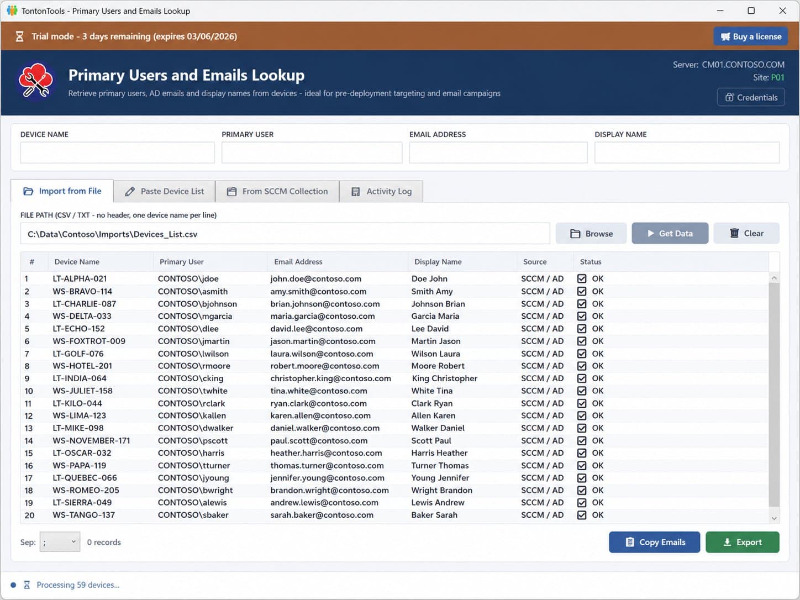Click the folder icon on Import from File tab
This screenshot has width=800, height=600.
tap(28, 191)
